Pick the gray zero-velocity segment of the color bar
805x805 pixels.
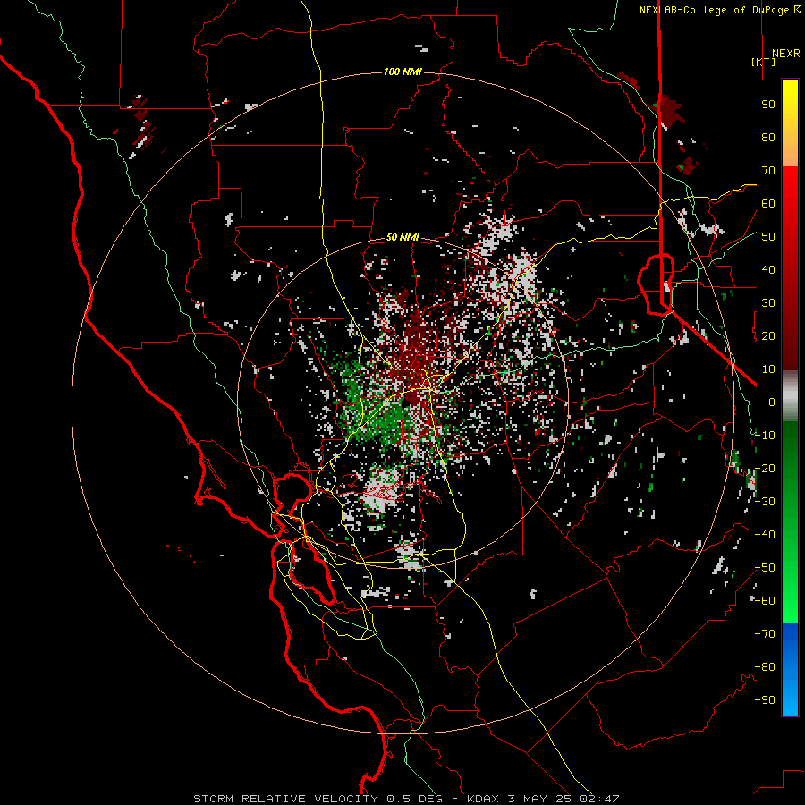(x=790, y=396)
